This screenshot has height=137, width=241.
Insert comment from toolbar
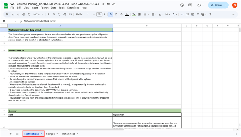tap(187, 14)
